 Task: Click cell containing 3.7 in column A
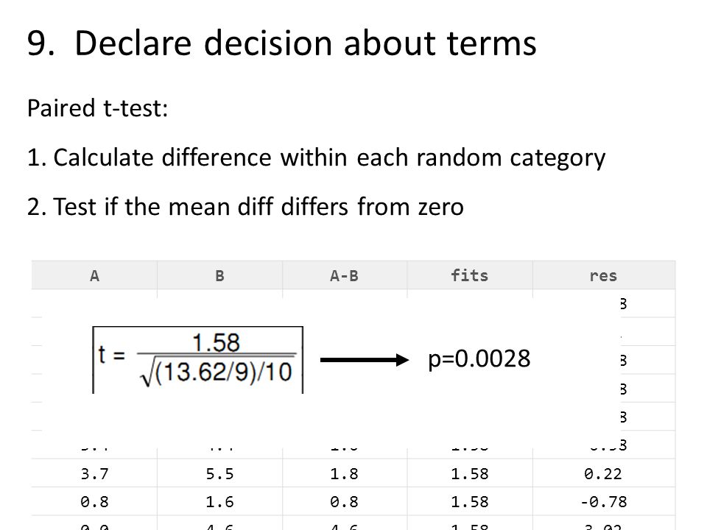[94, 473]
